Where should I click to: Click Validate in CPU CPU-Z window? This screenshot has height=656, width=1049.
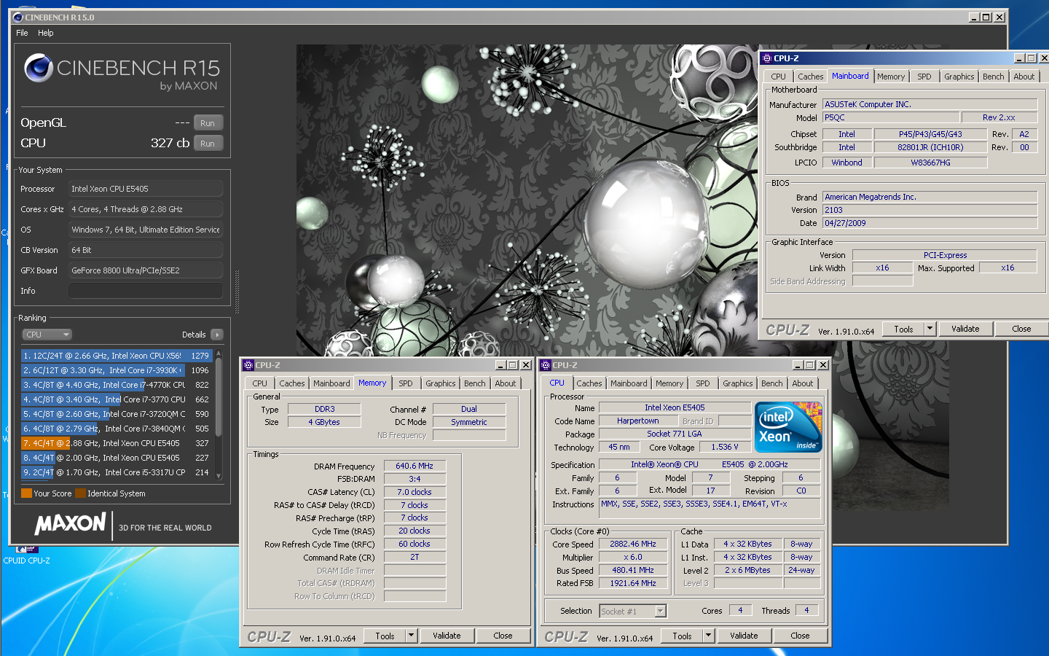[x=744, y=636]
